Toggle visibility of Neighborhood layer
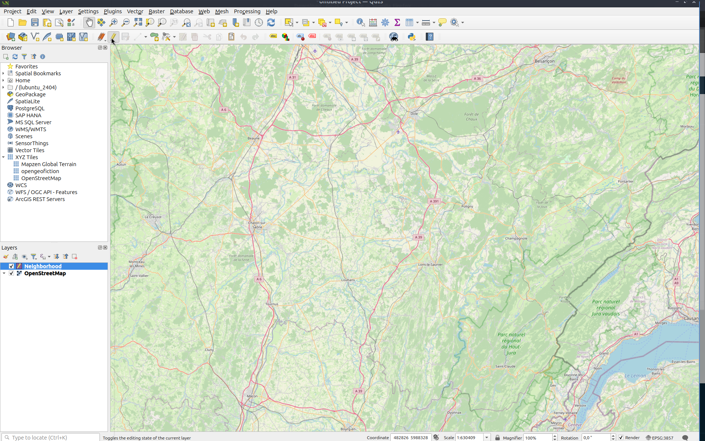Viewport: 705px width, 441px height. [11, 266]
